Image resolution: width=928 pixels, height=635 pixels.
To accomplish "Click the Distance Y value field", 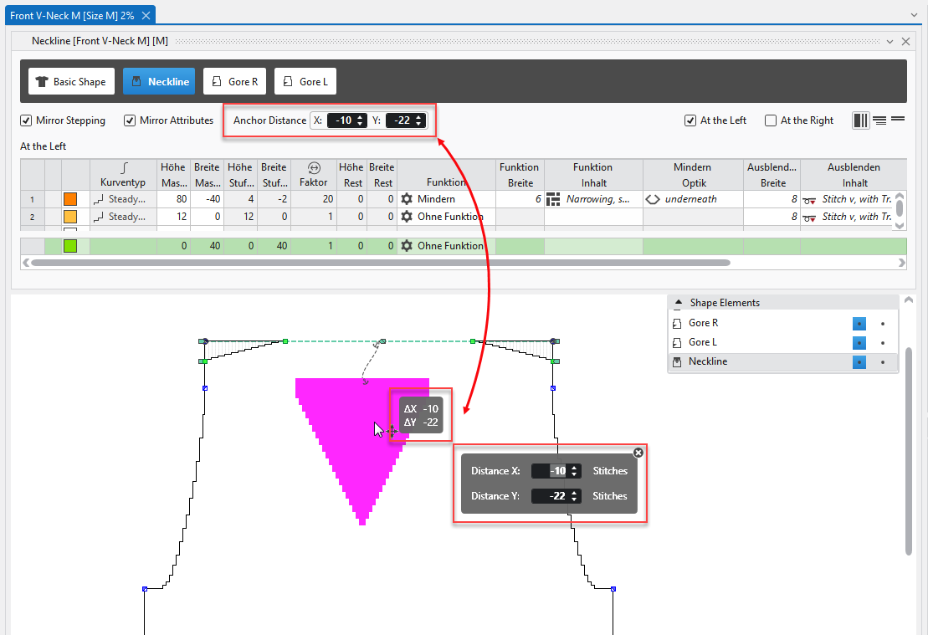I will pos(551,496).
